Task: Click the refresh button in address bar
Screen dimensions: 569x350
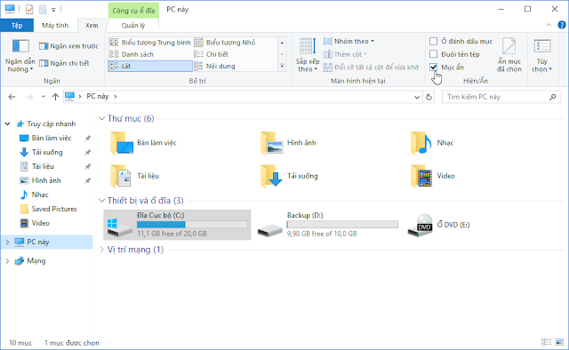Action: 429,97
